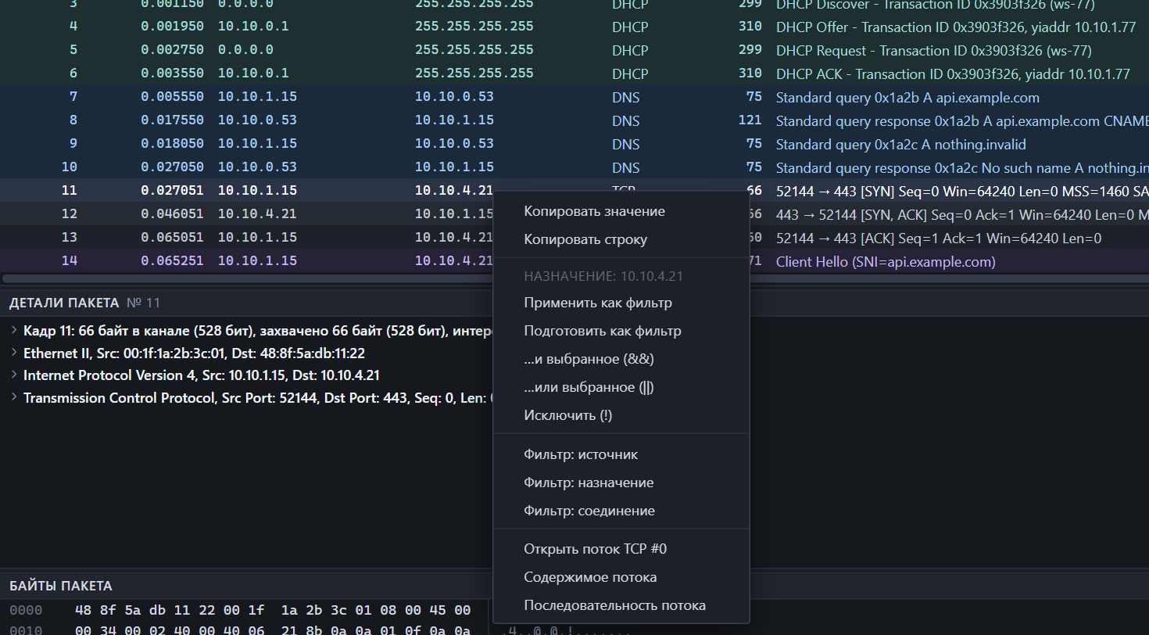1149x635 pixels.
Task: Select packet 7 query api.example.com
Action: [574, 97]
